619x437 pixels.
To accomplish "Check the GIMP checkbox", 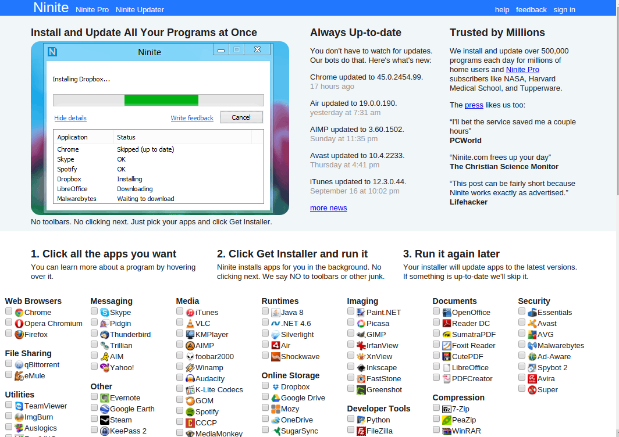I will tap(351, 334).
